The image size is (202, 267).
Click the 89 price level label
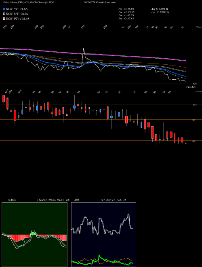195,141
